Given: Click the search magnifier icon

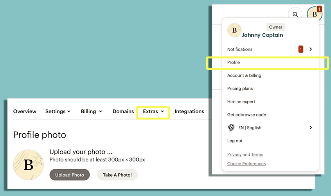Looking at the screenshot, I should point(295,15).
